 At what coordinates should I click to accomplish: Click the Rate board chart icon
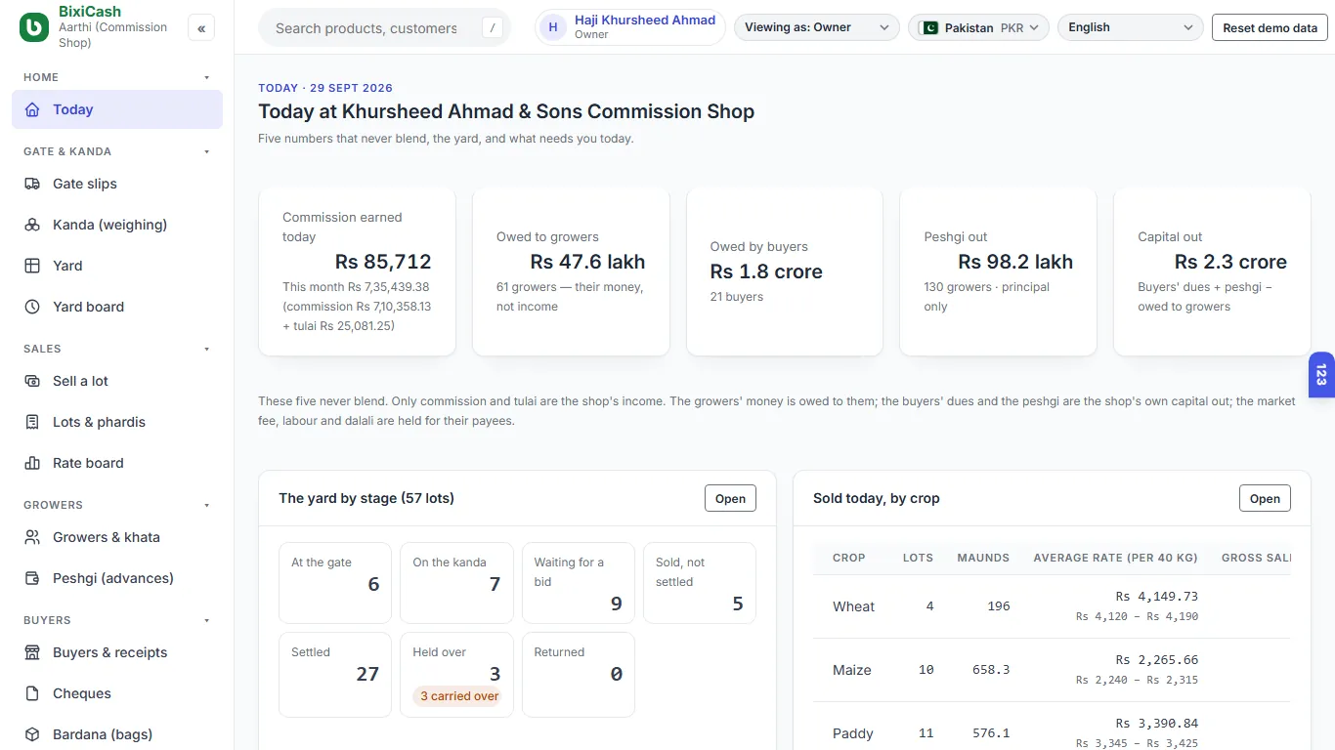pos(33,463)
